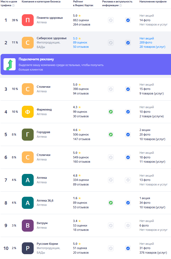Image resolution: width=171 pixels, height=259 pixels.
Task: Click green advertising icon for Аптека 36,6
Action: (111, 203)
